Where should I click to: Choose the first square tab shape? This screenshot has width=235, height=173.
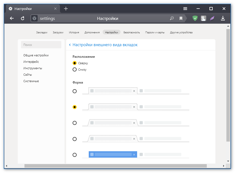click(x=75, y=91)
